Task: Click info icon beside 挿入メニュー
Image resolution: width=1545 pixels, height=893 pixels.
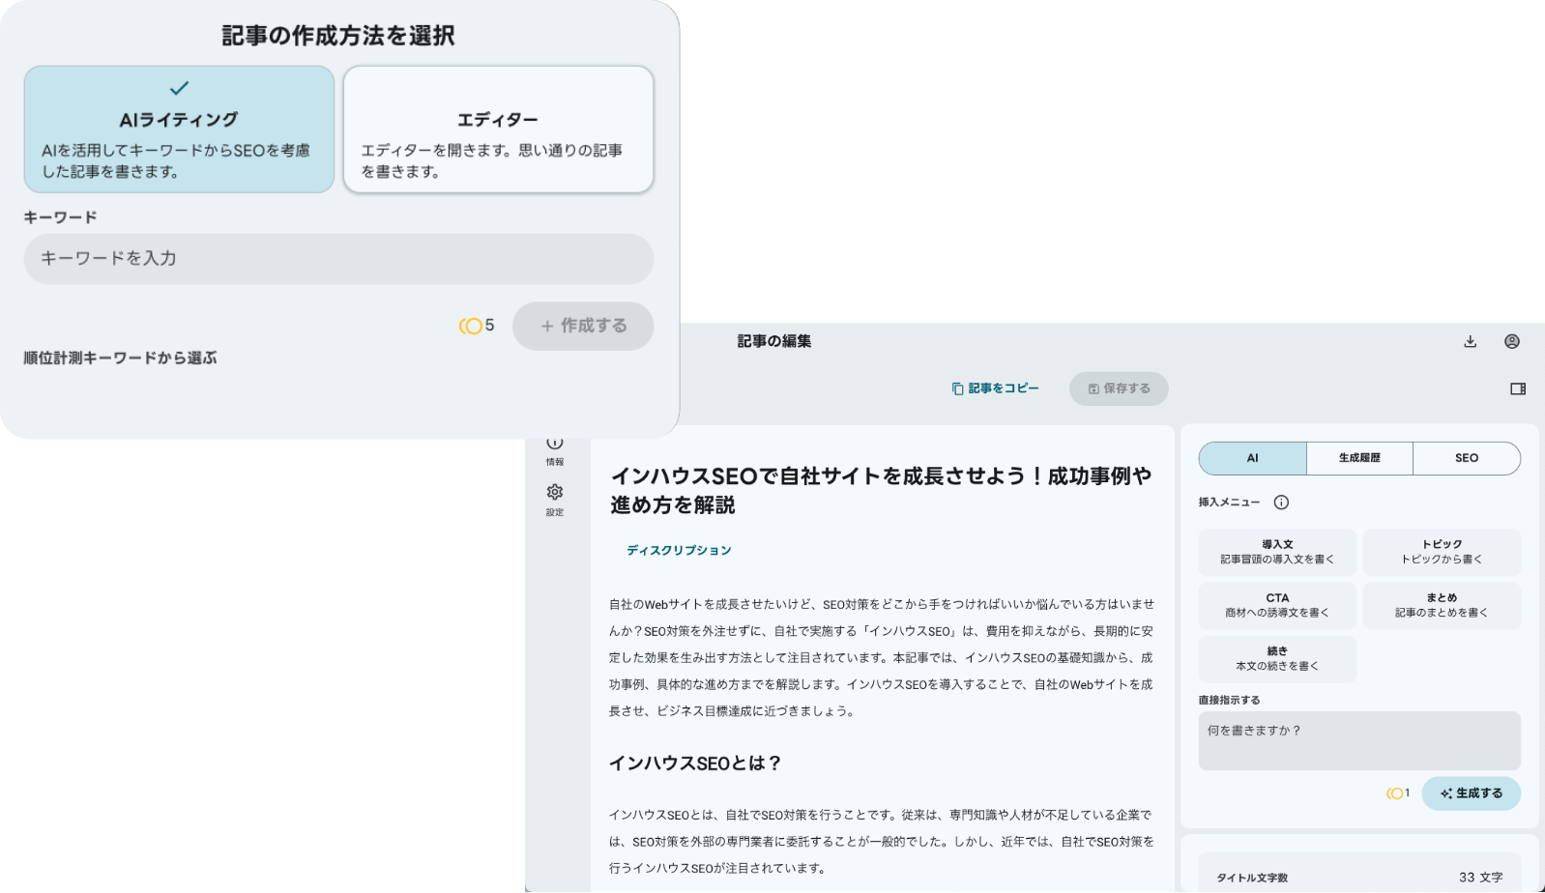Action: [x=1281, y=503]
